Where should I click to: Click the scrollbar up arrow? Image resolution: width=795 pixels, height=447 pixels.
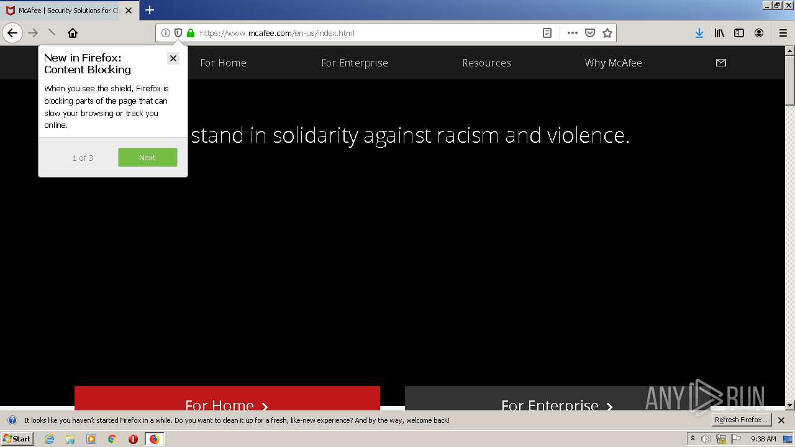[790, 50]
